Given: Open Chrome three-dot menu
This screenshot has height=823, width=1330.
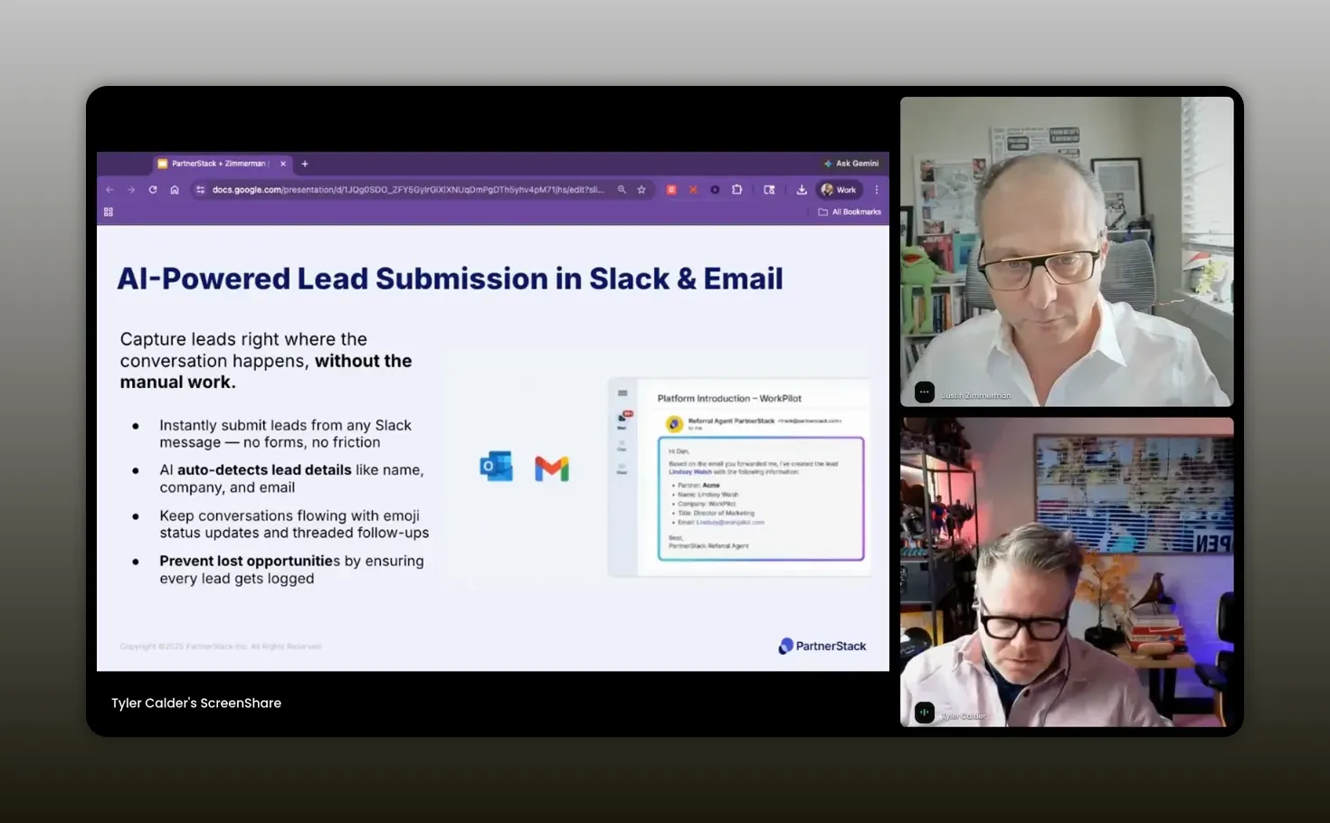Looking at the screenshot, I should (x=877, y=190).
